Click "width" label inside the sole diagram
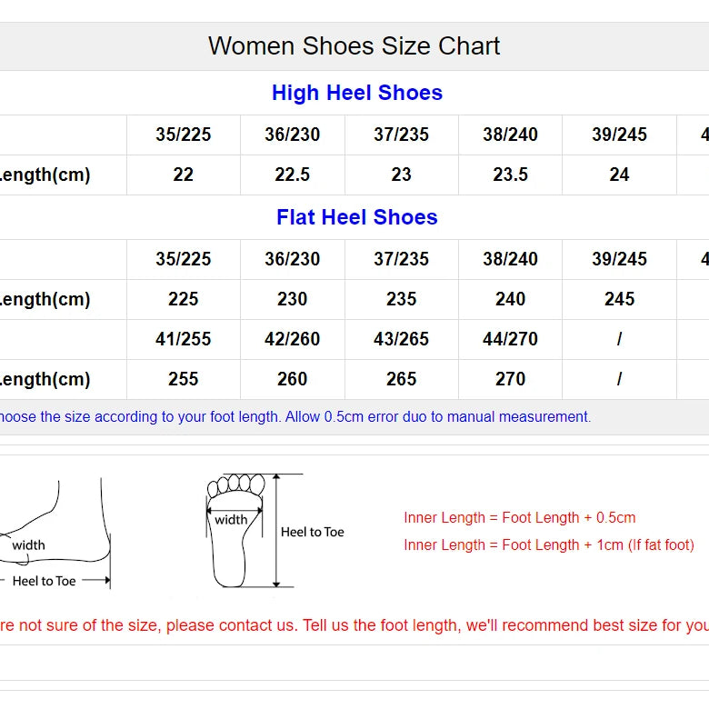Screen dimensions: 709x709 click(231, 520)
